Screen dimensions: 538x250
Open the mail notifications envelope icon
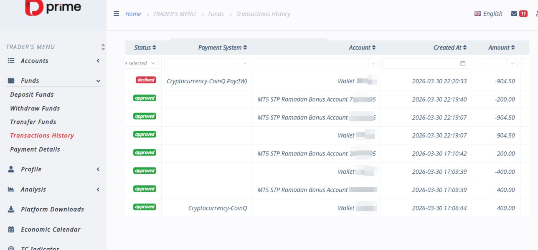(514, 14)
